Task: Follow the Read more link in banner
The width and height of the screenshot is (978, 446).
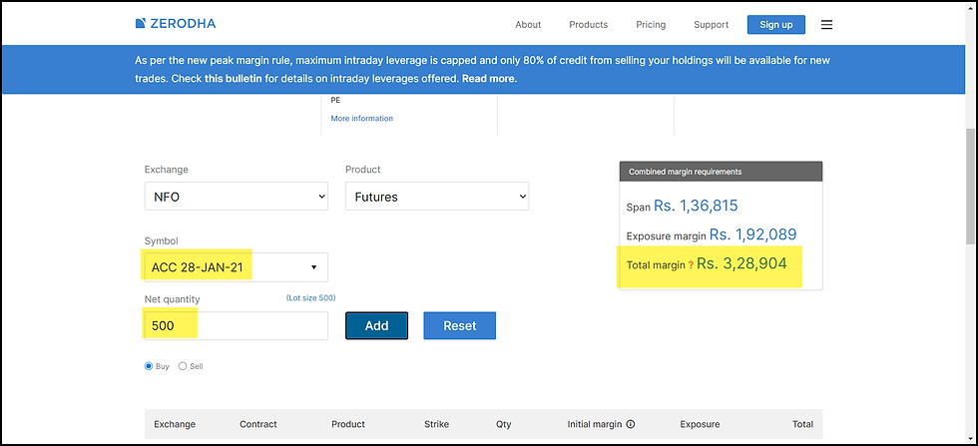Action: (489, 79)
